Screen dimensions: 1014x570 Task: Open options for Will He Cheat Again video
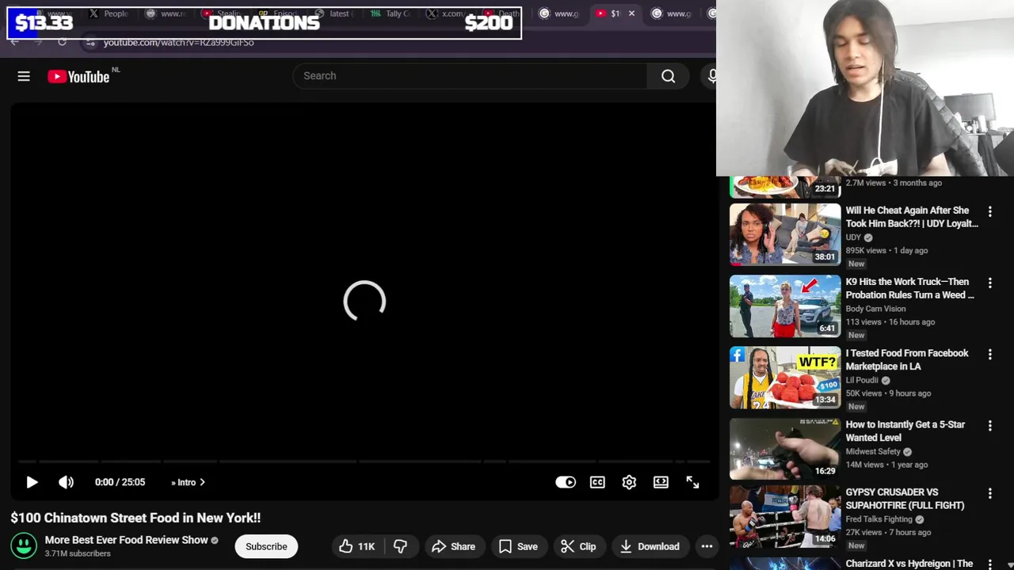tap(989, 211)
